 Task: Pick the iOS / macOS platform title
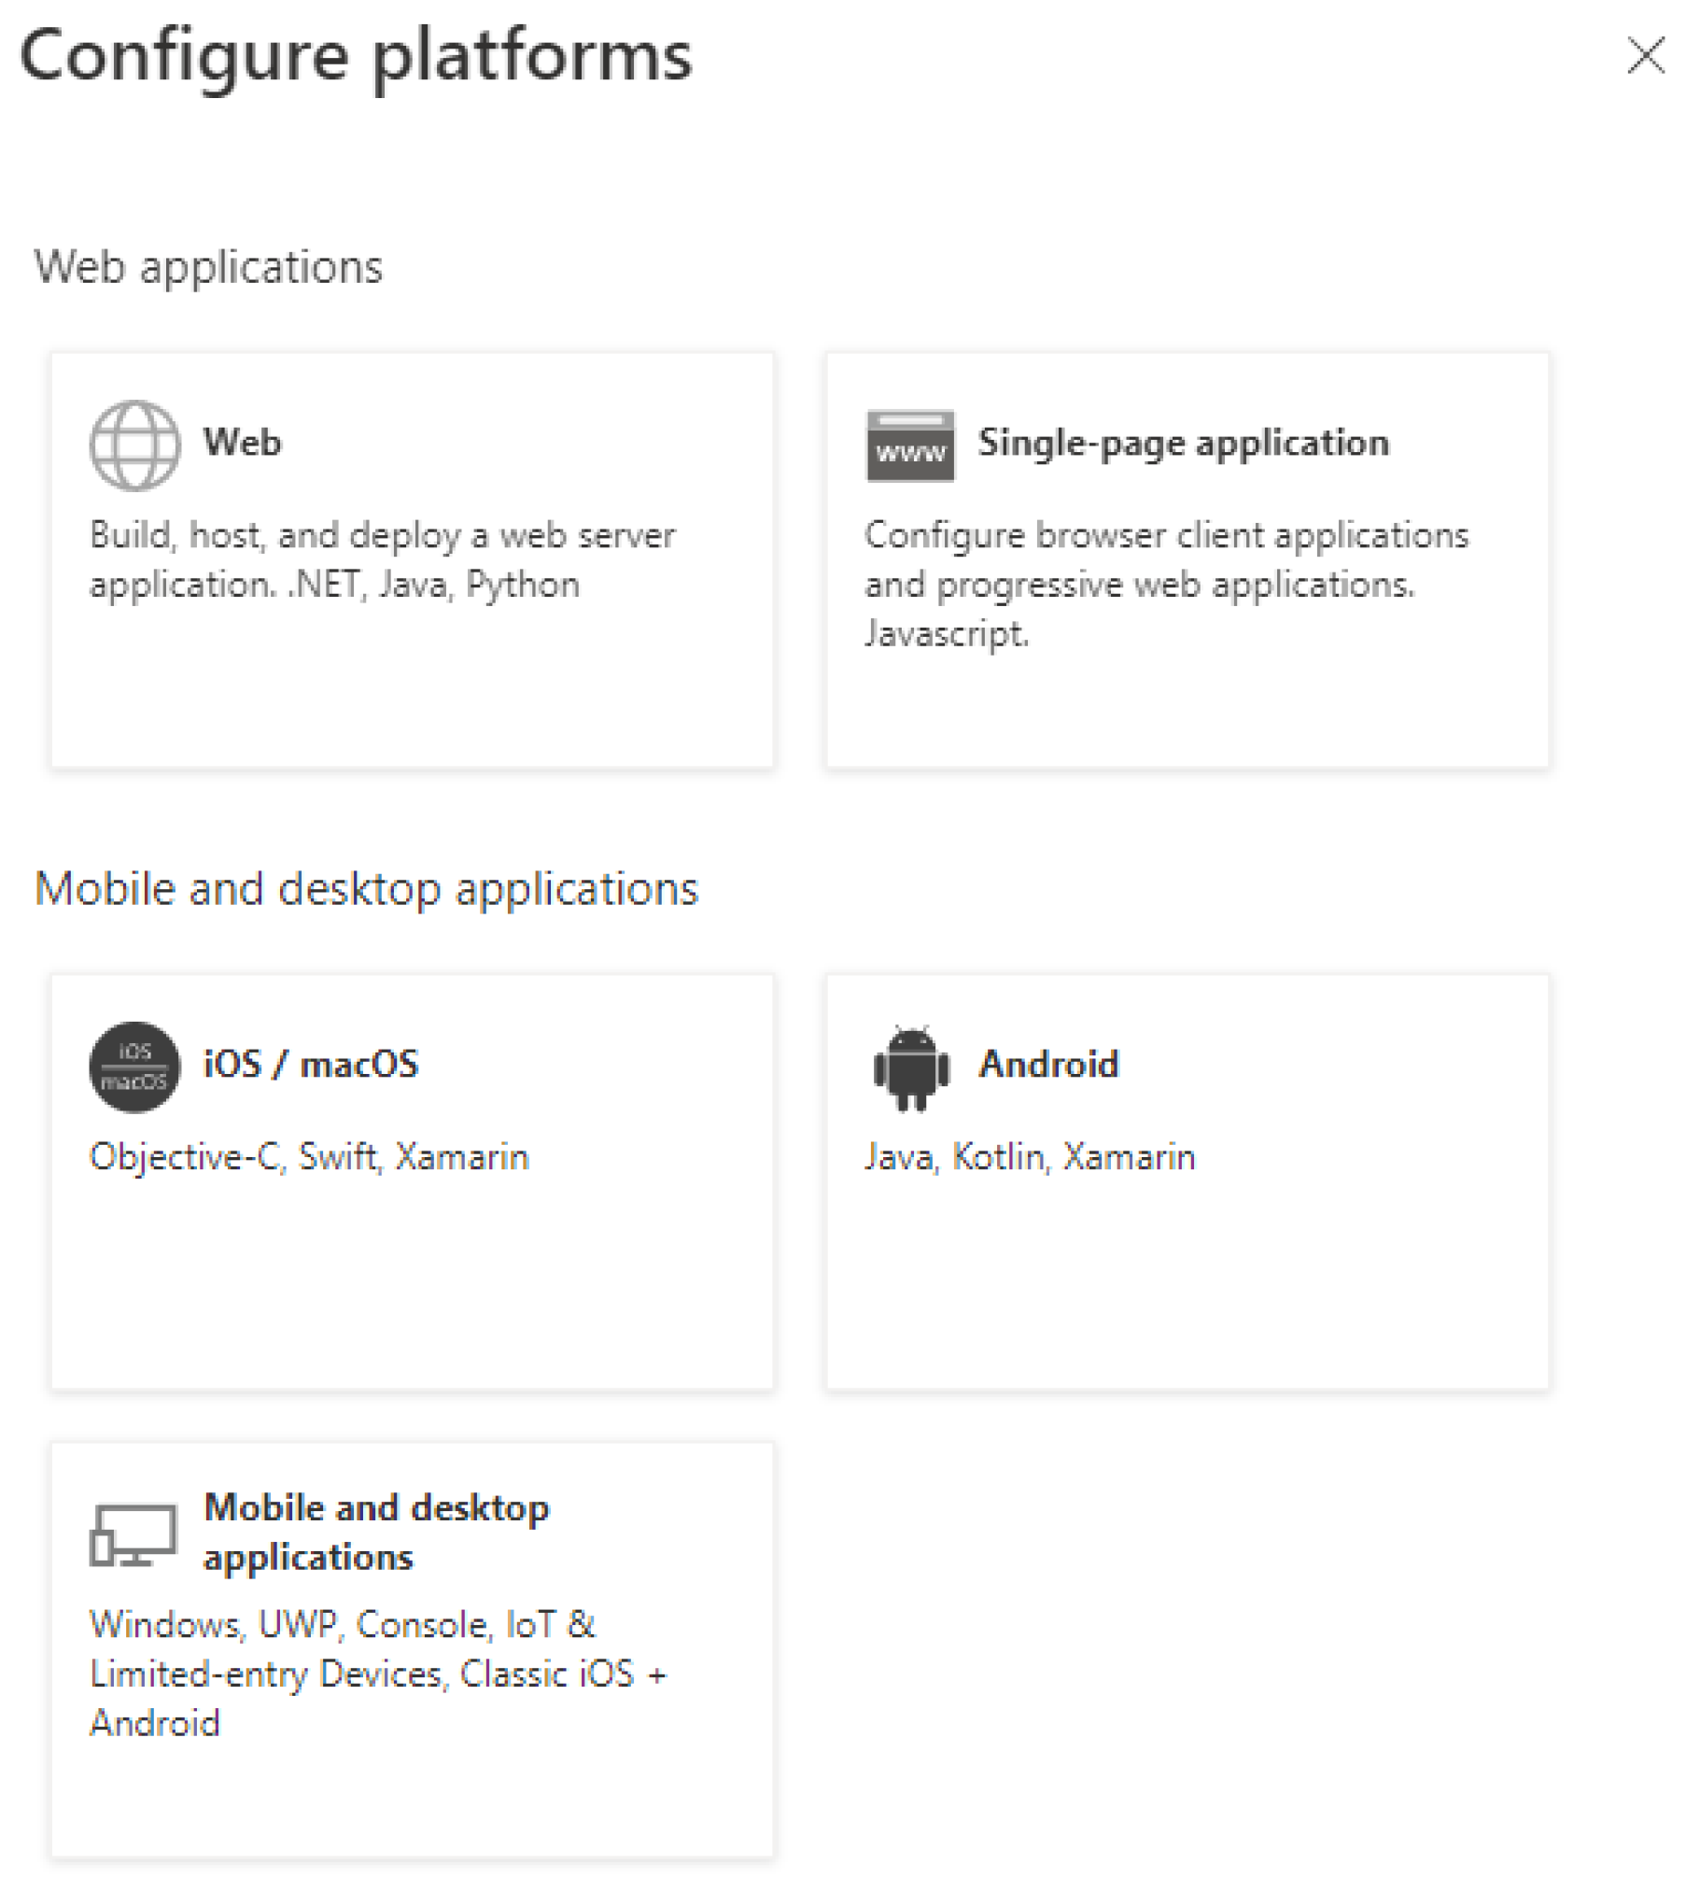point(311,1064)
